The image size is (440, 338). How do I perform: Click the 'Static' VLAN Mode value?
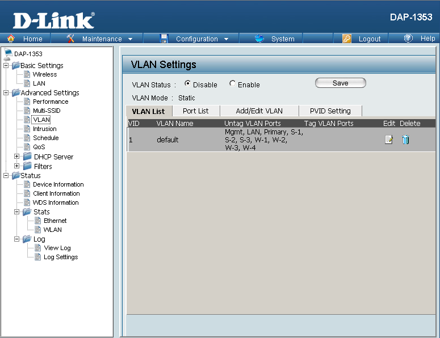[x=187, y=98]
